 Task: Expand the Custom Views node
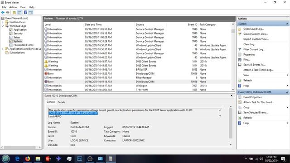(x=3, y=22)
